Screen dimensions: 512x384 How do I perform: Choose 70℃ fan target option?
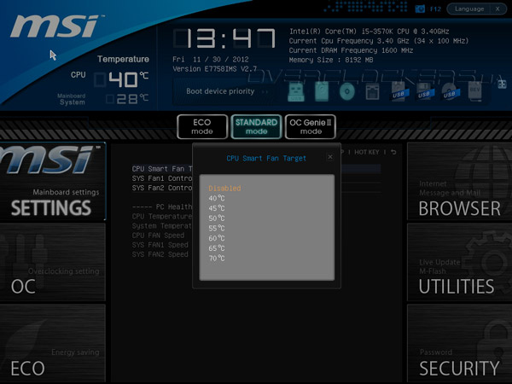[x=217, y=258]
